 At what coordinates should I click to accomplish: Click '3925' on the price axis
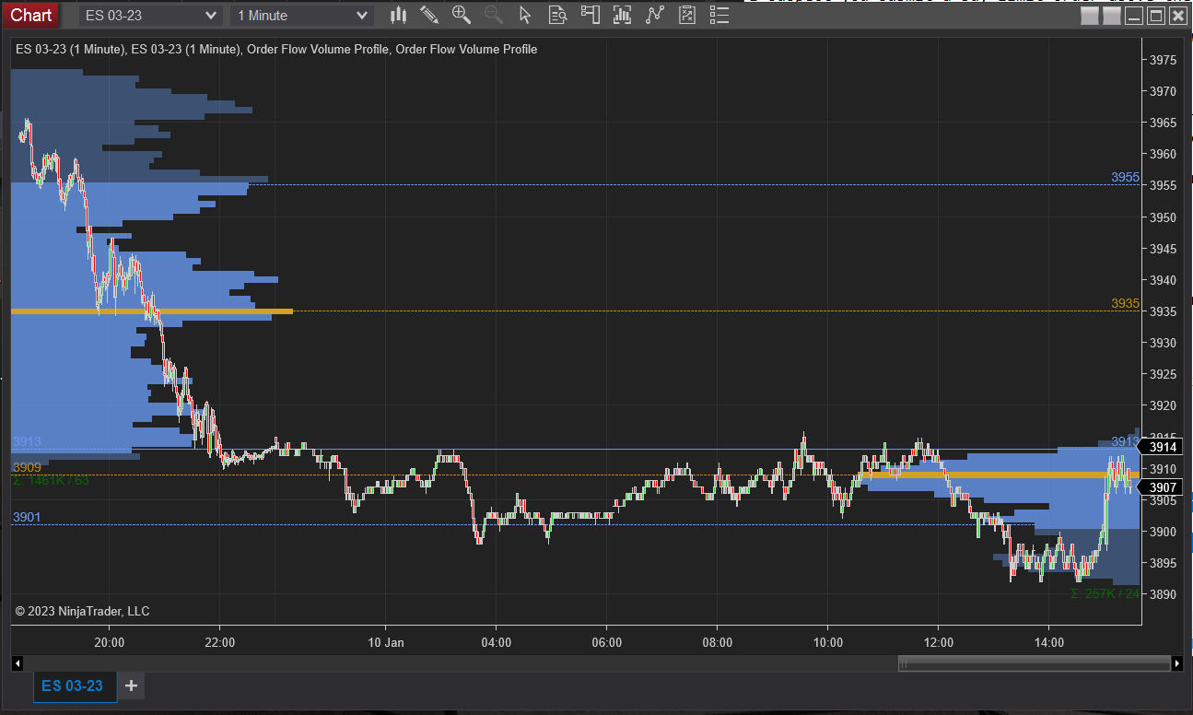point(1164,374)
